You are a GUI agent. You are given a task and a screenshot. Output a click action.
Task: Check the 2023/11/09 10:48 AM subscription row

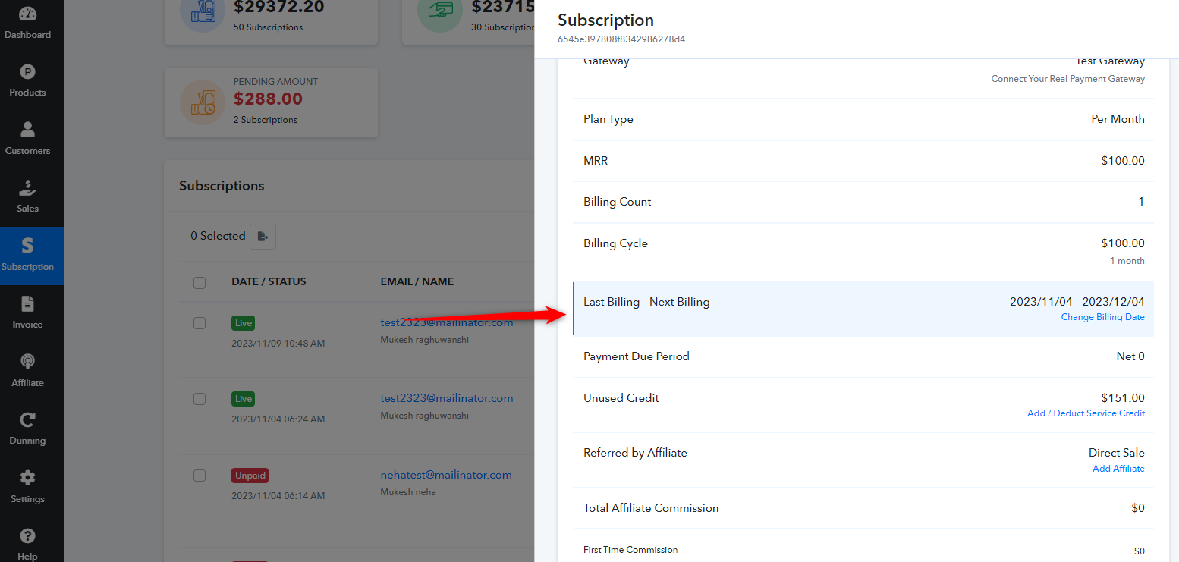point(200,323)
